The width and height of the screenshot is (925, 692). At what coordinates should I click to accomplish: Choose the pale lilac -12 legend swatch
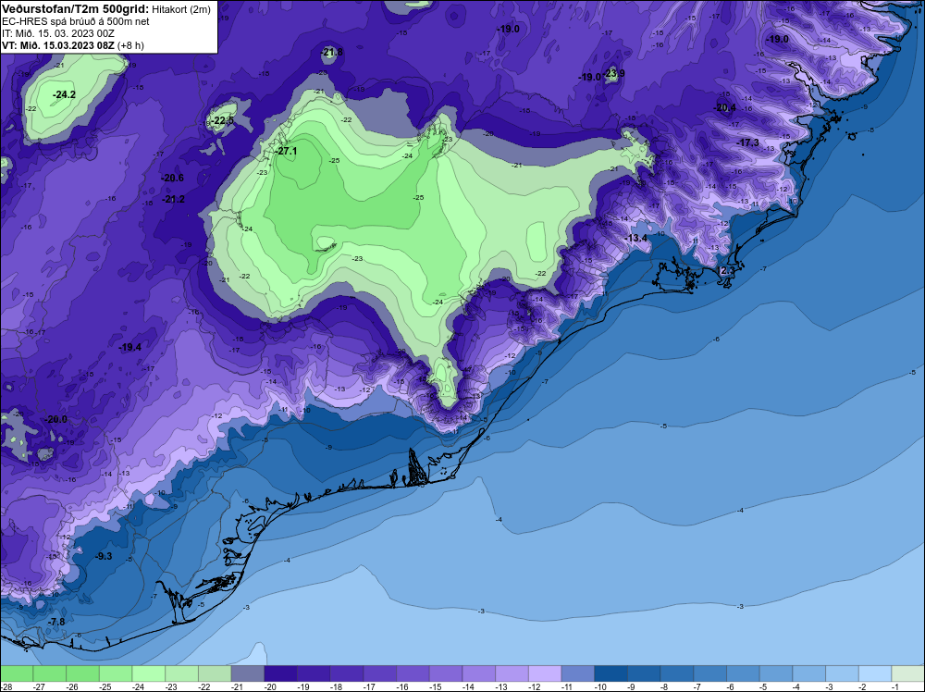pyautogui.click(x=545, y=673)
